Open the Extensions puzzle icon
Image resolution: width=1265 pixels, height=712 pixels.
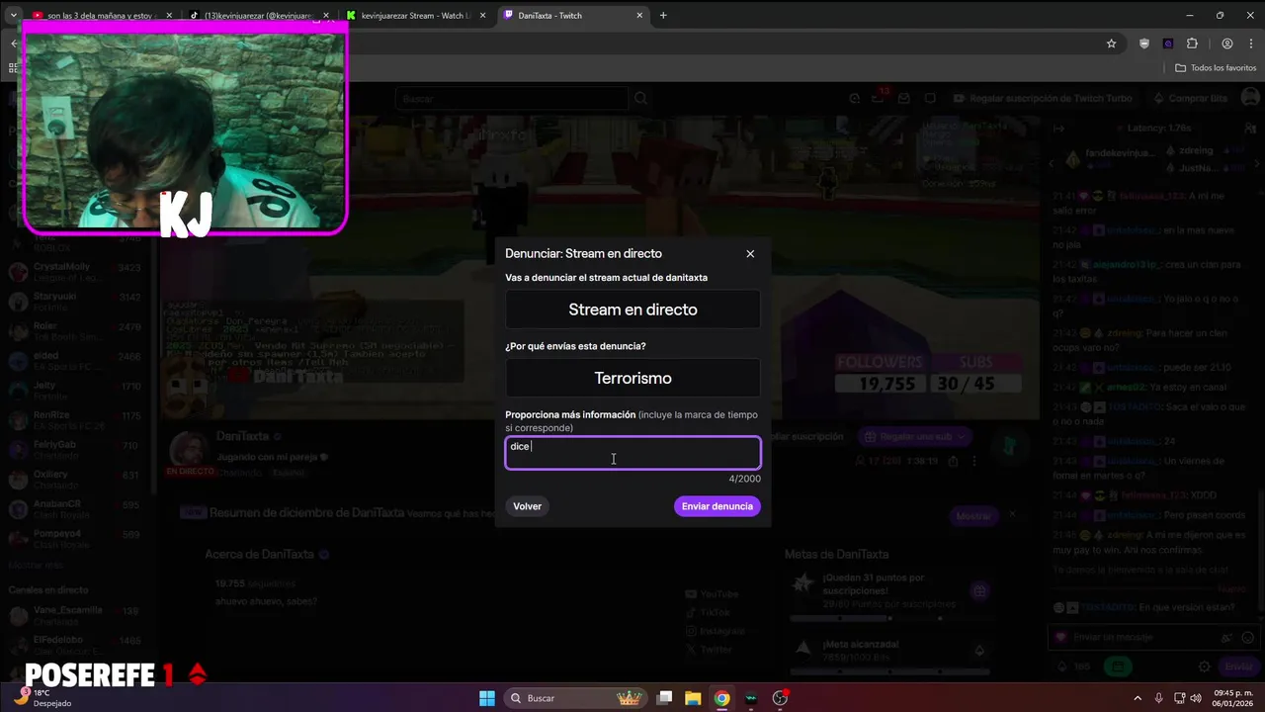(x=1192, y=44)
